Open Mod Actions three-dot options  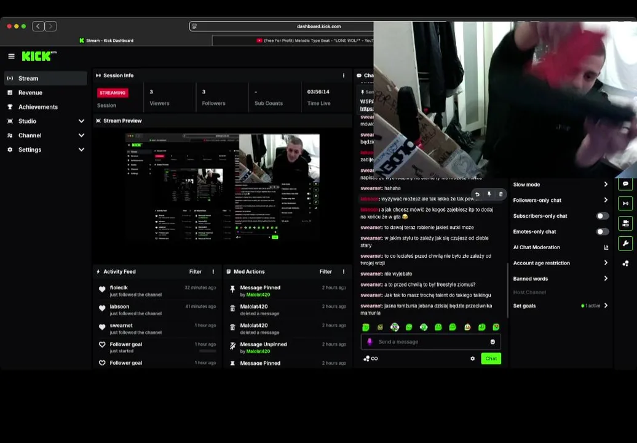(344, 271)
